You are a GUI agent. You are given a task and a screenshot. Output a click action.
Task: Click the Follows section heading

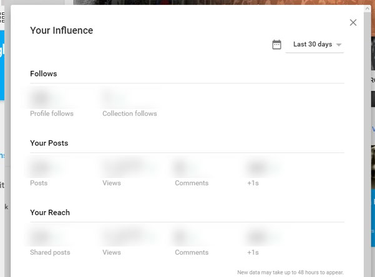[44, 73]
